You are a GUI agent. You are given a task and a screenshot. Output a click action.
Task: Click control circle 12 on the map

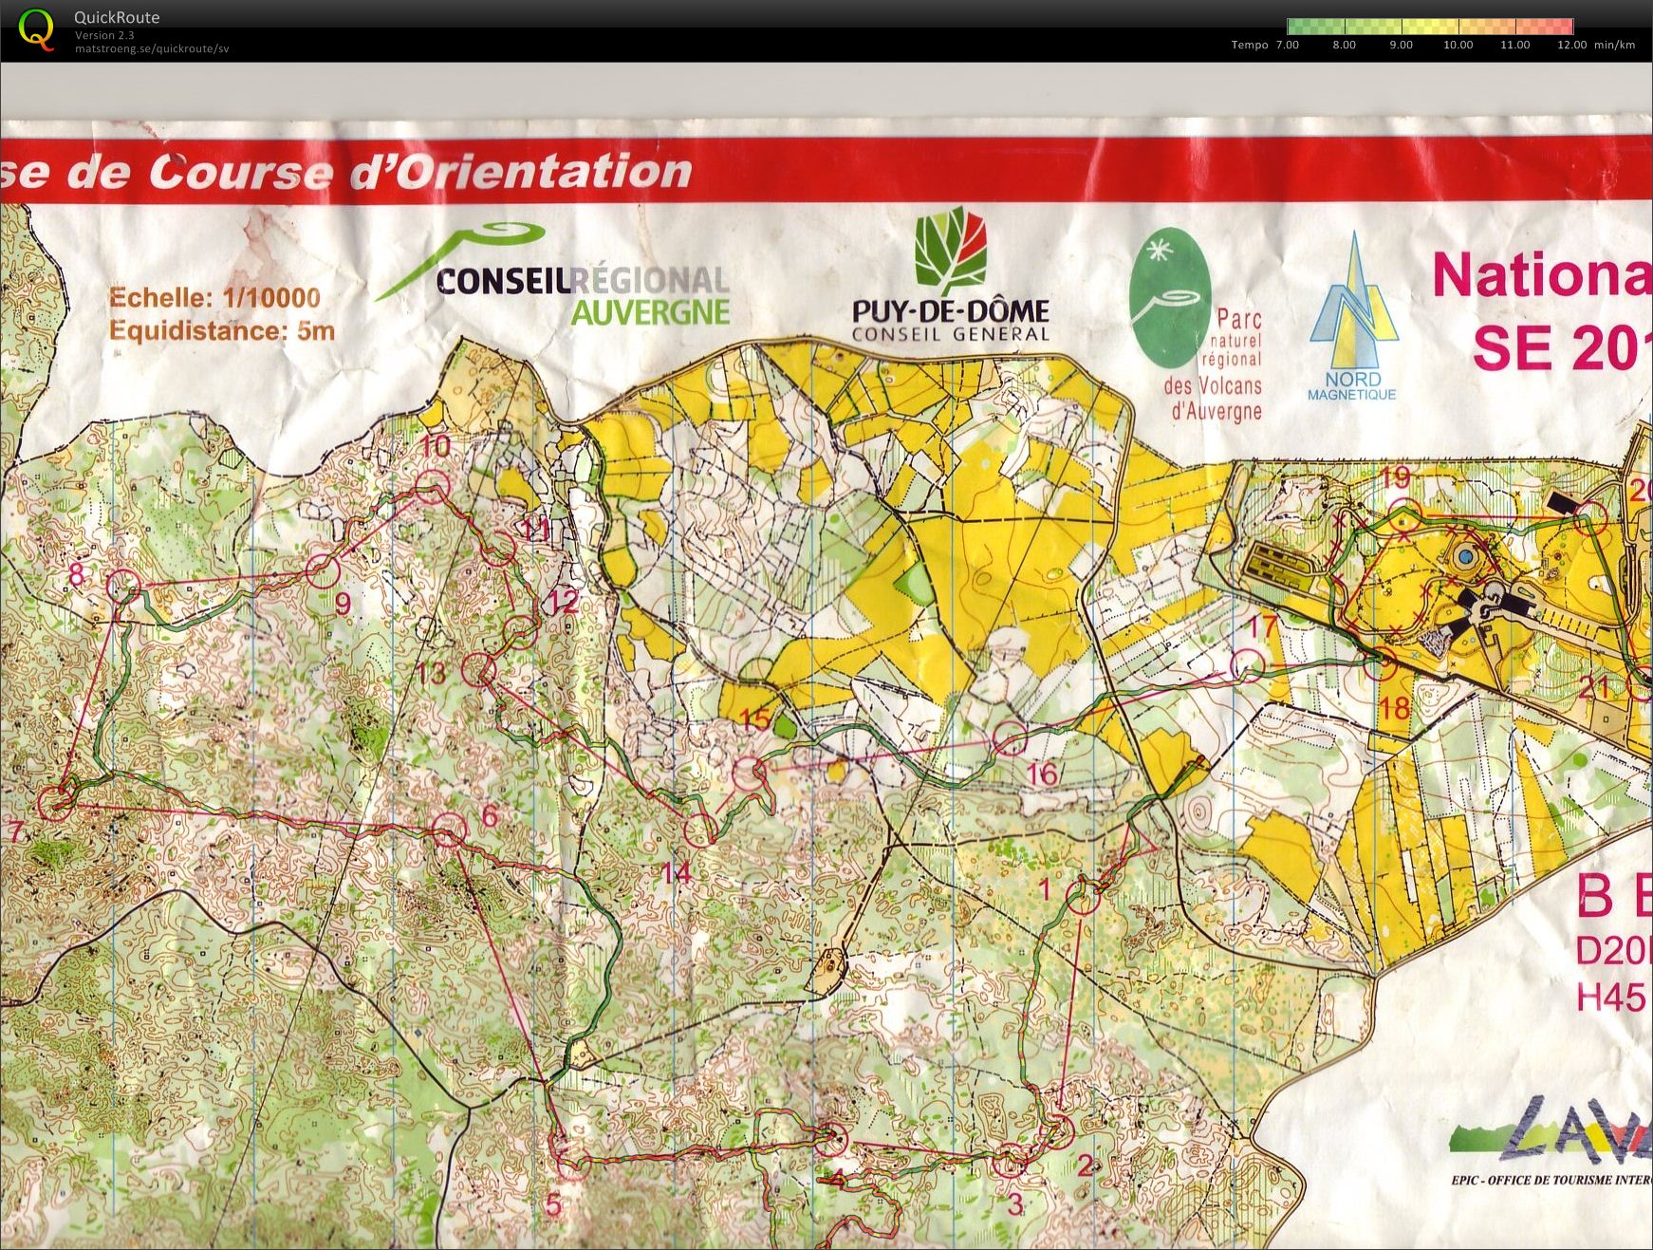(520, 631)
